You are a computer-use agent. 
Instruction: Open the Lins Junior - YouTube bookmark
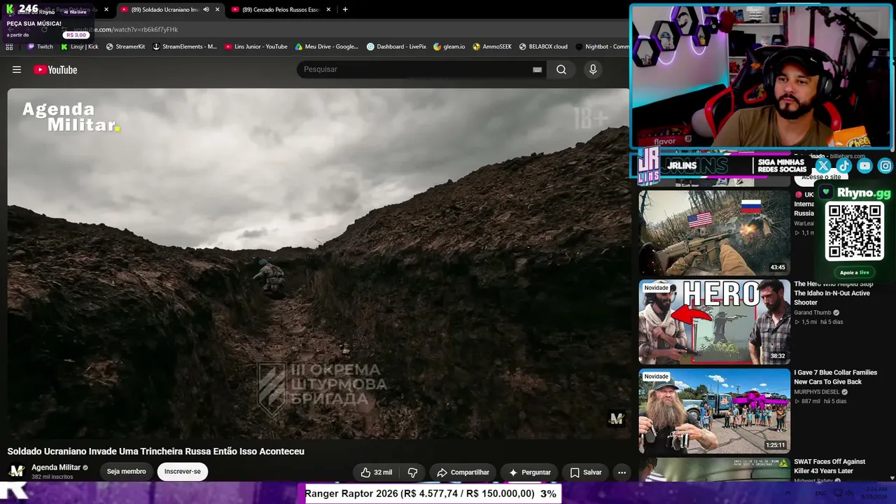(x=256, y=47)
